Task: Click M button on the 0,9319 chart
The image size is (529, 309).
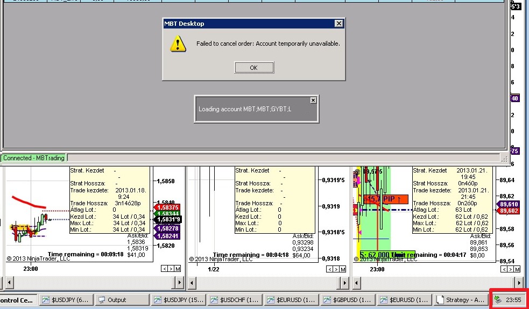Action: pyautogui.click(x=342, y=269)
